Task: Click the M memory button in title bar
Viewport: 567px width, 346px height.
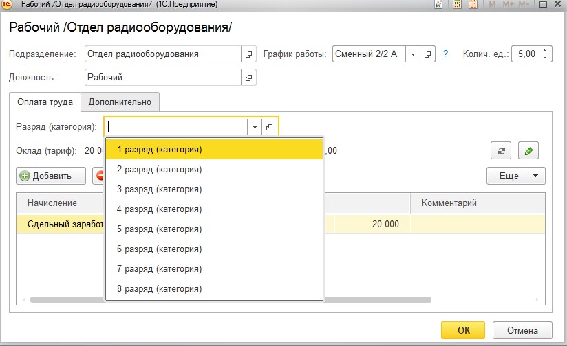Action: [x=492, y=4]
